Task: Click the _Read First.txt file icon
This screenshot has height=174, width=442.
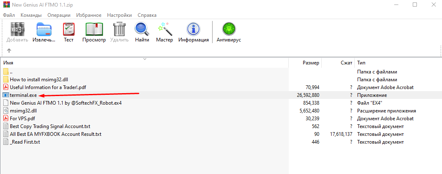Action: [x=6, y=142]
